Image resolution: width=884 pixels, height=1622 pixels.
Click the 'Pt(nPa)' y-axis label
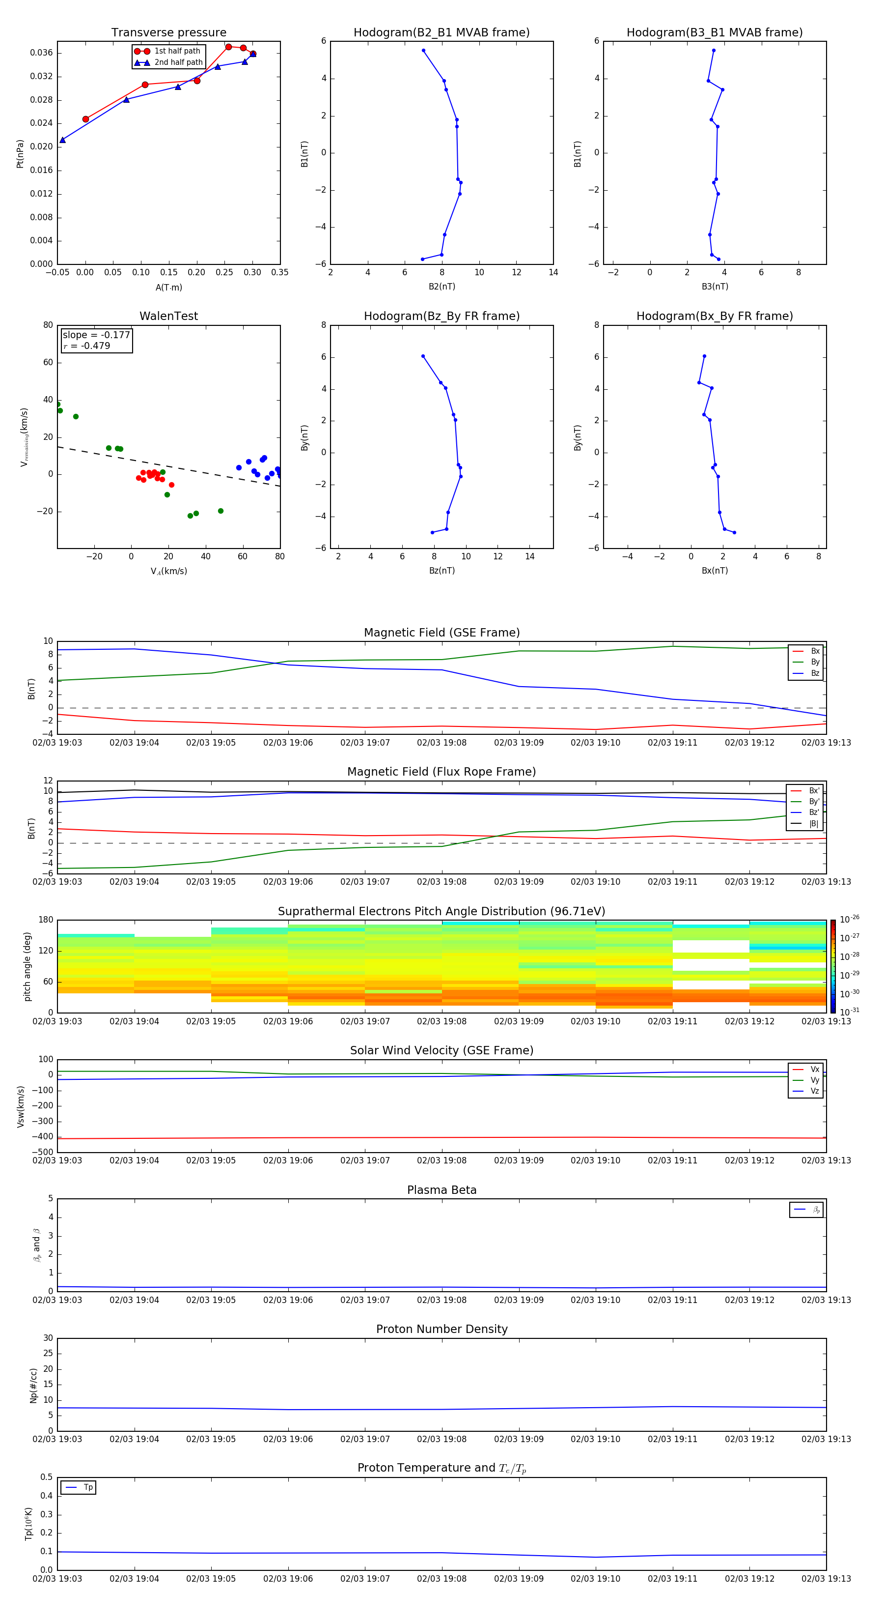[20, 154]
